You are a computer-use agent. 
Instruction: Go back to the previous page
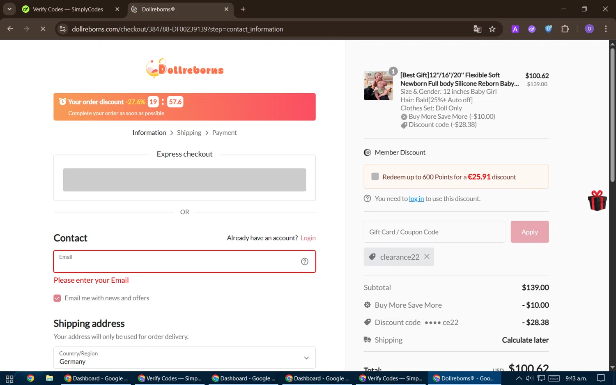pyautogui.click(x=10, y=29)
